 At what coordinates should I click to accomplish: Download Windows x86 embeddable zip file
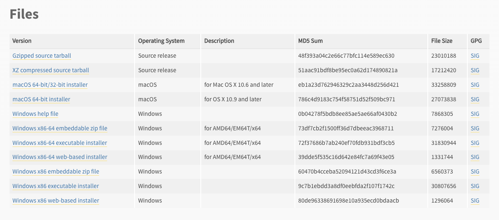point(56,171)
